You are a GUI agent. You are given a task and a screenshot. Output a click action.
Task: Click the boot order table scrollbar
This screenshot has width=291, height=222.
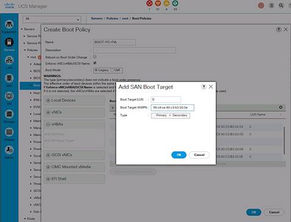pyautogui.click(x=284, y=140)
